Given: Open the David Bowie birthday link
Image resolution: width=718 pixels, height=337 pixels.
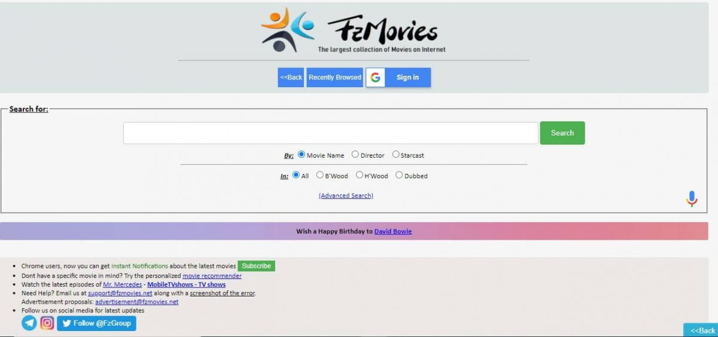Looking at the screenshot, I should [x=393, y=231].
